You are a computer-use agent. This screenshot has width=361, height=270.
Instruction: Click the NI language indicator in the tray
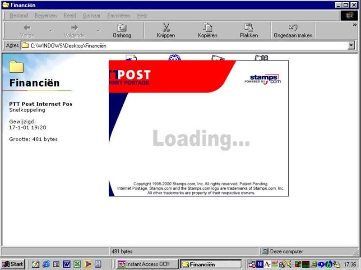pos(260,264)
